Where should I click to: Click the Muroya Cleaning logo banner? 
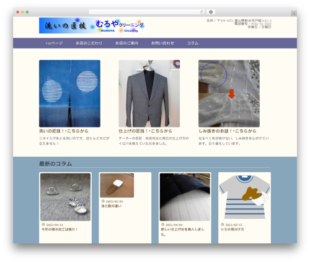pyautogui.click(x=92, y=25)
